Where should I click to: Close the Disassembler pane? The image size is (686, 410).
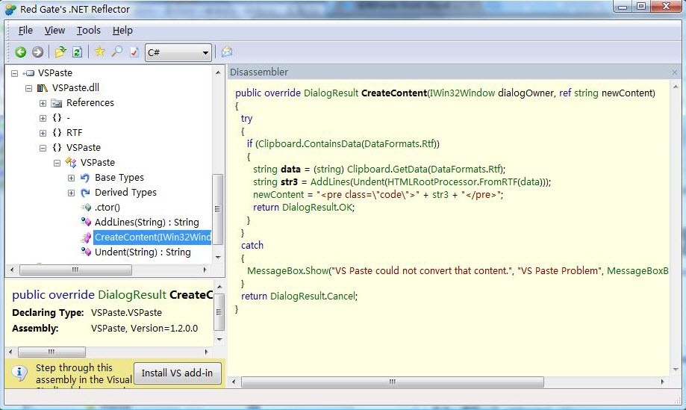click(674, 72)
